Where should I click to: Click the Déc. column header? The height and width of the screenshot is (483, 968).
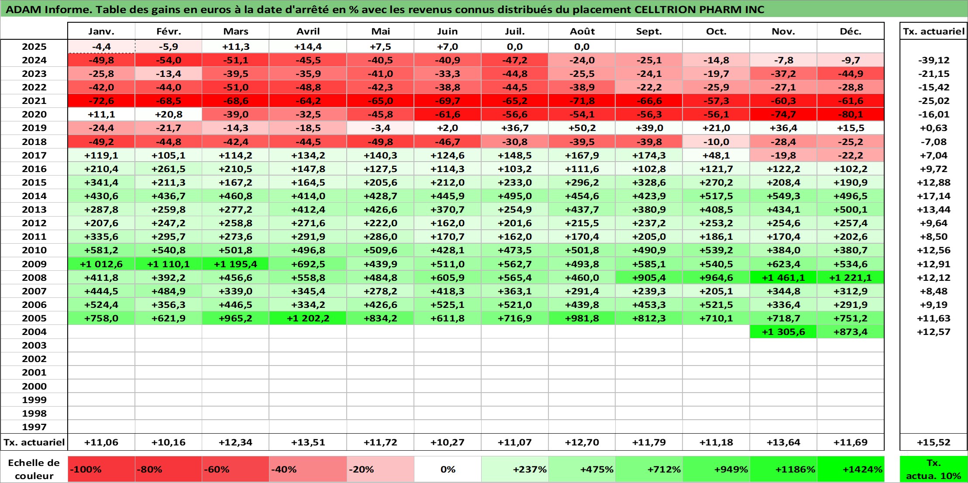pos(851,31)
